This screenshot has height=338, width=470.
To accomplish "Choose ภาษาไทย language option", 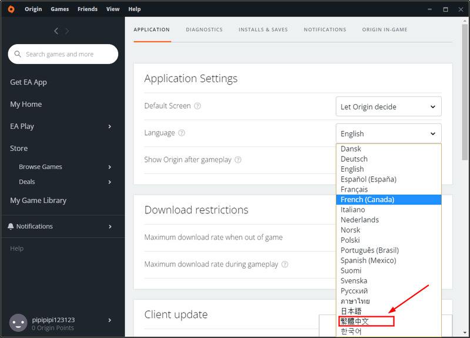I will (388, 301).
